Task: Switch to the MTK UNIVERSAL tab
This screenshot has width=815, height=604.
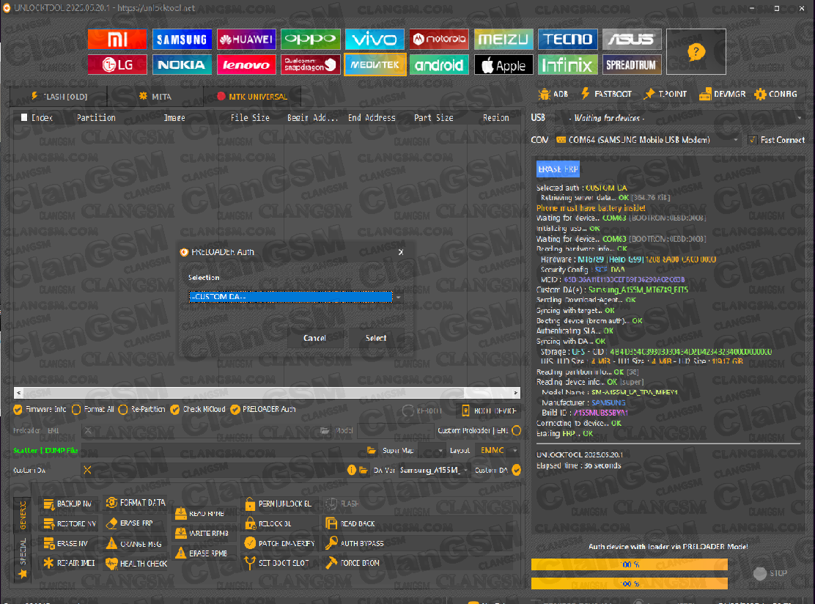Action: (252, 96)
